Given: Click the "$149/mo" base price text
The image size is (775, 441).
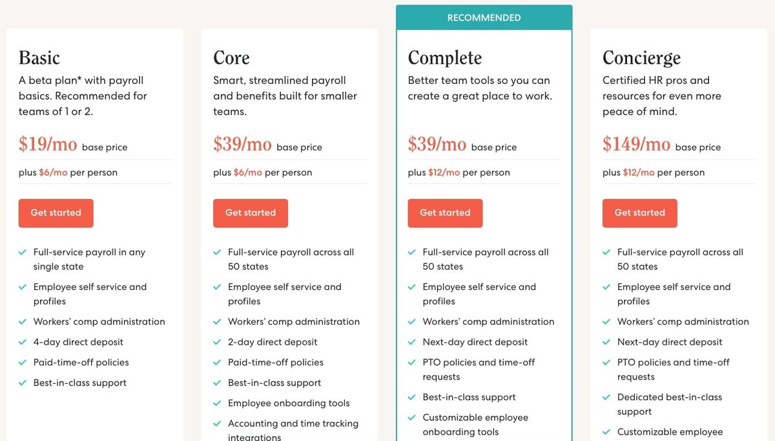Looking at the screenshot, I should [636, 143].
